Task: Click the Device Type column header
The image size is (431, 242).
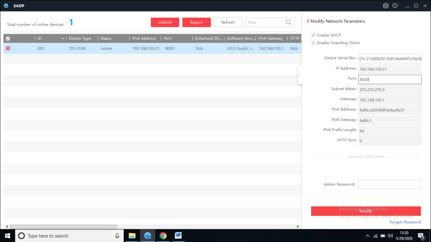Action: 80,39
